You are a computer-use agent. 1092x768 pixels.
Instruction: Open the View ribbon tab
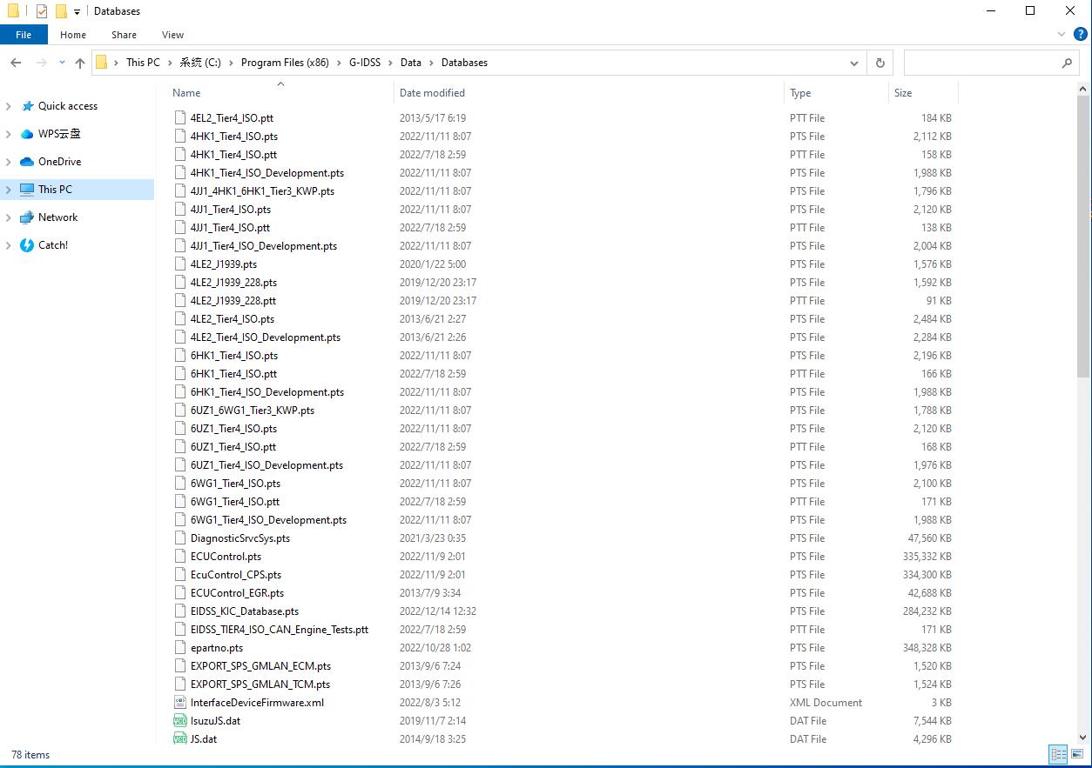[172, 35]
